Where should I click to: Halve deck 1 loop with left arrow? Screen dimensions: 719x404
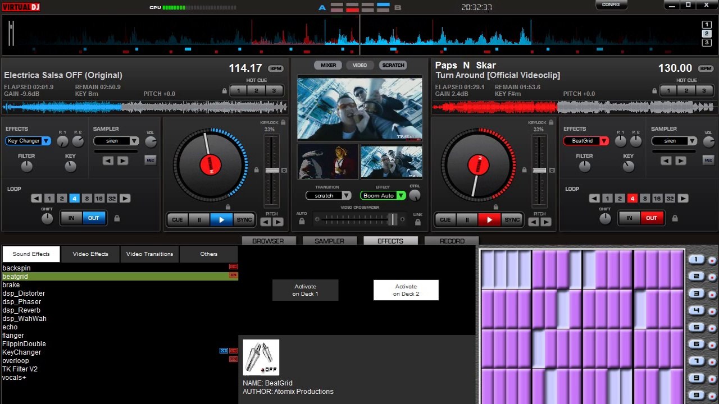coord(37,198)
